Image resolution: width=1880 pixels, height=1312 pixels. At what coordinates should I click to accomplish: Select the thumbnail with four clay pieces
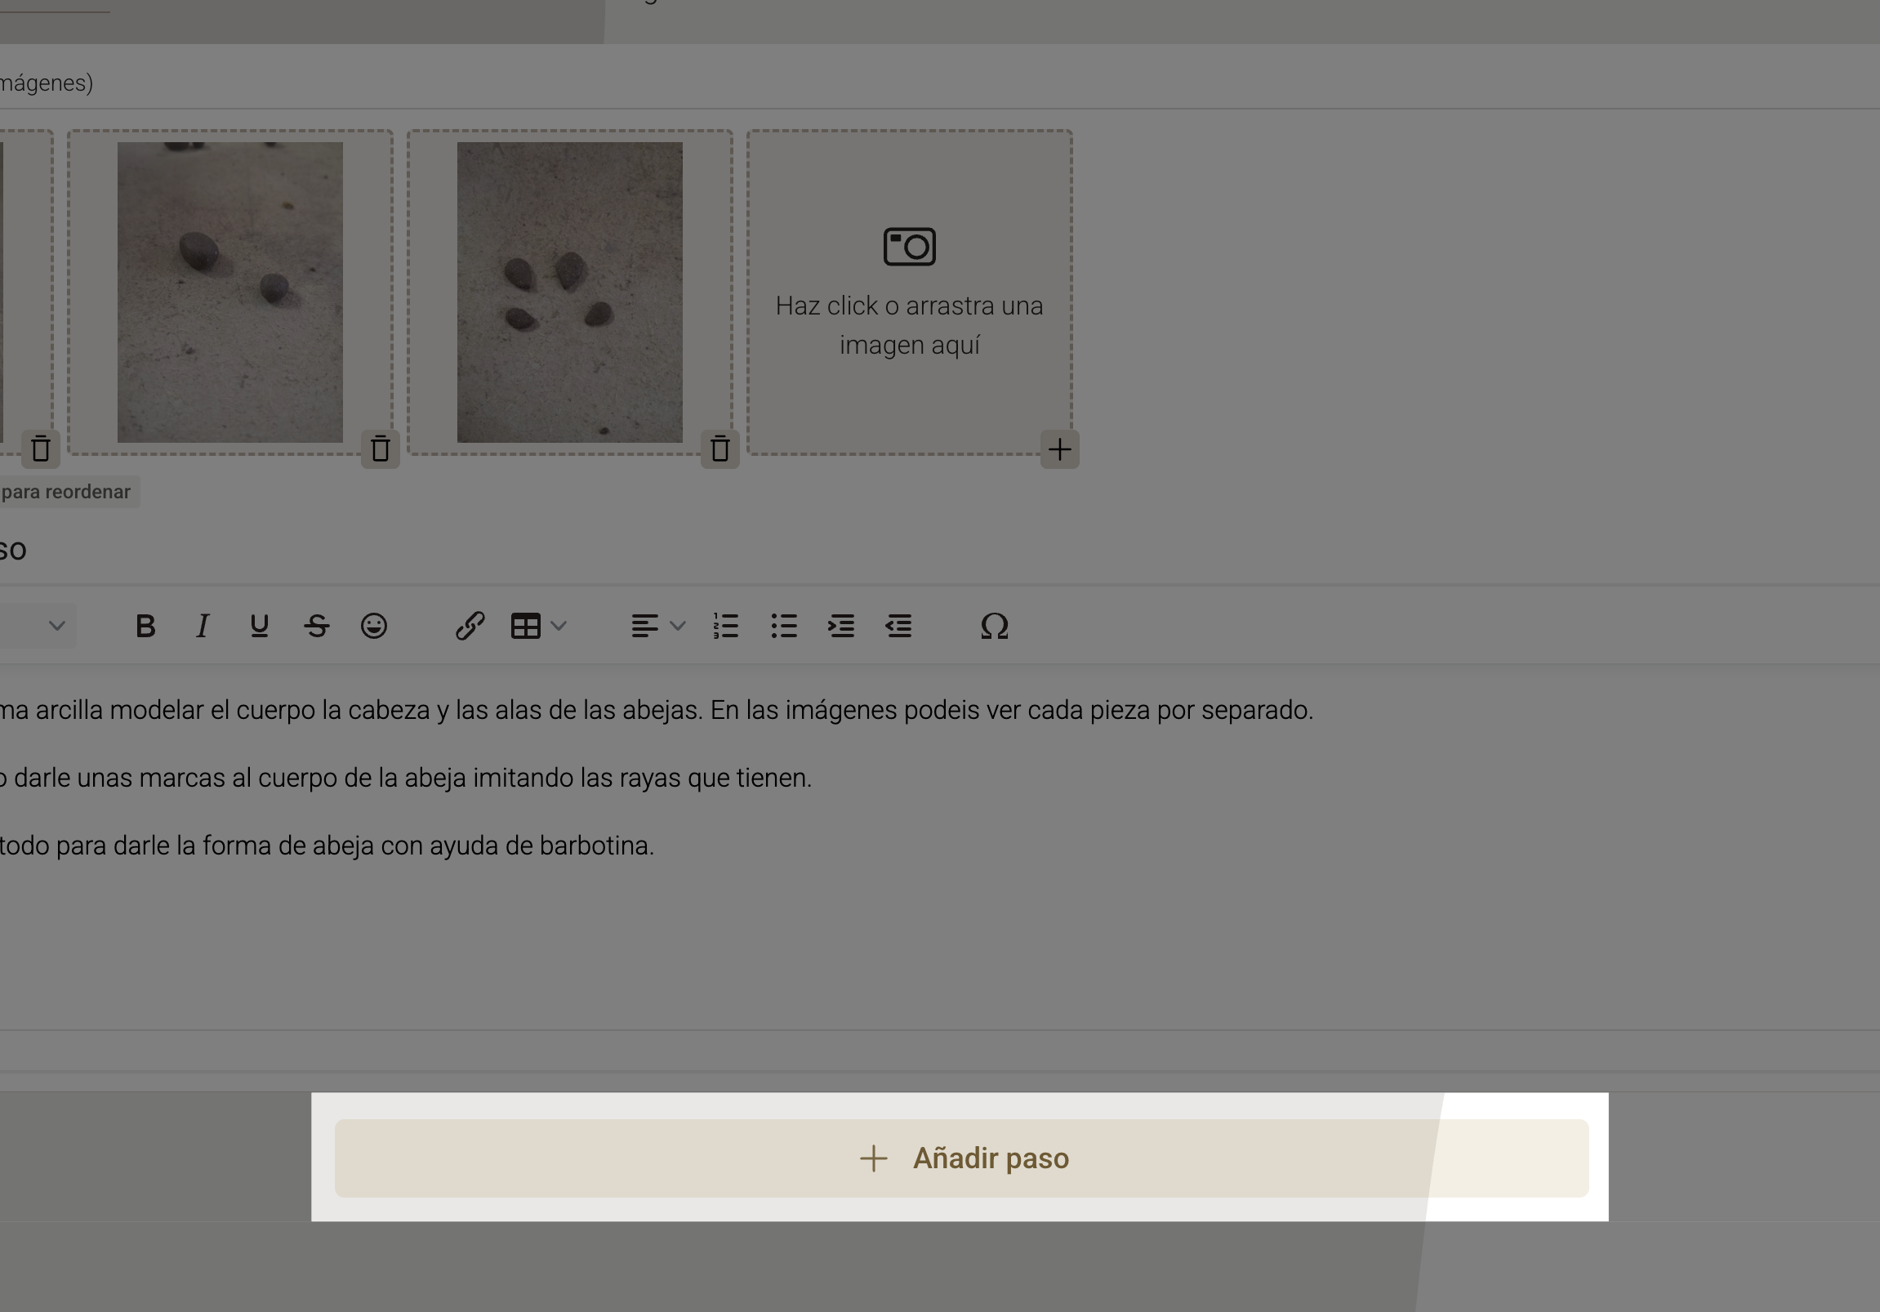[x=569, y=292]
